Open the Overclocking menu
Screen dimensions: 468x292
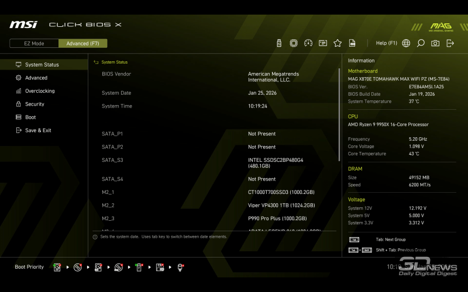click(x=40, y=91)
